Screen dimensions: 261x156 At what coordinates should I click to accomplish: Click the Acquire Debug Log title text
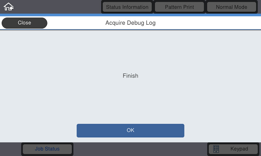130,23
